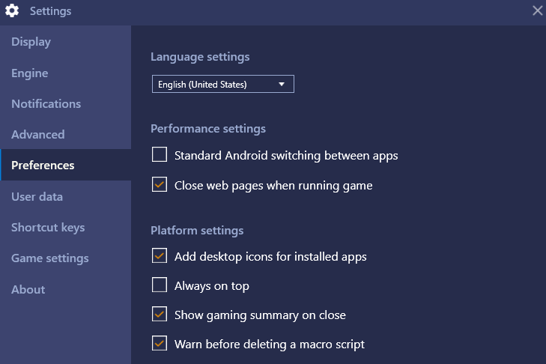Screen dimensions: 546x364
Task: Click the Settings gear icon
Action: coord(12,10)
